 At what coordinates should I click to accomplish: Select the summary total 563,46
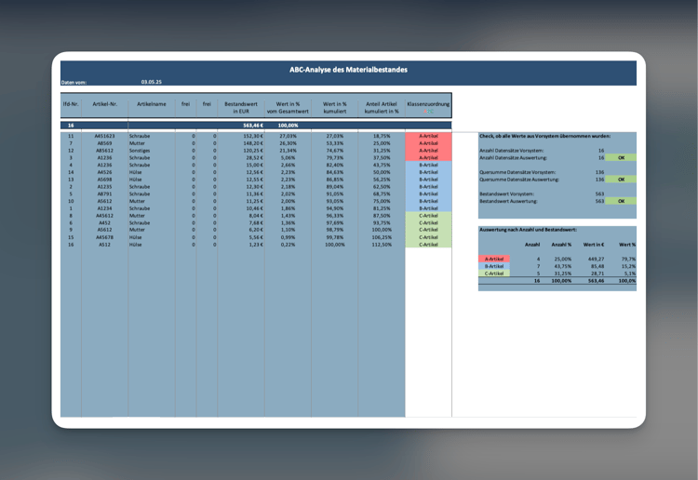596,281
